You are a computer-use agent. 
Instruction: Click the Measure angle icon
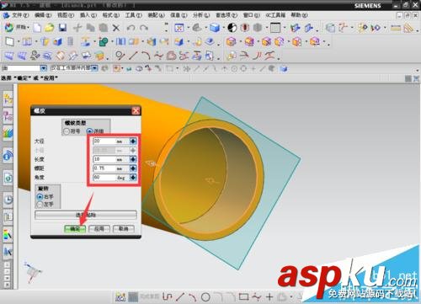click(x=408, y=28)
